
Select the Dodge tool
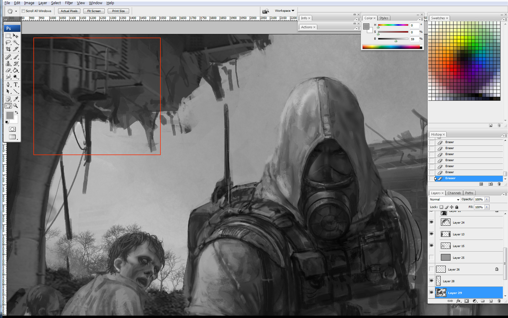click(x=16, y=77)
